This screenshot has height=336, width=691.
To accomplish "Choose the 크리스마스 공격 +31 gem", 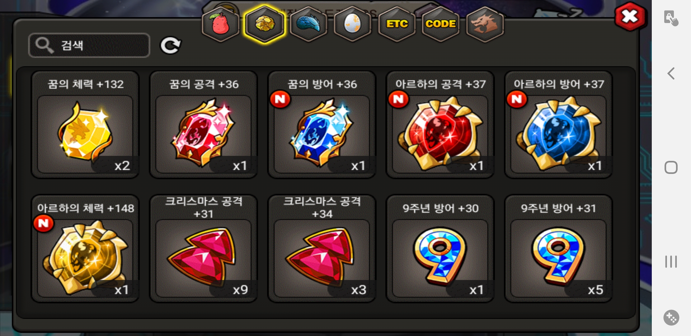I will click(204, 249).
